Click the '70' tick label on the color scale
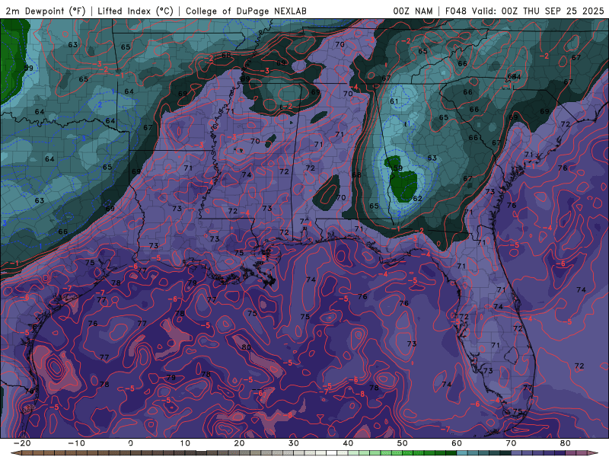This screenshot has width=609, height=457. pos(511,443)
